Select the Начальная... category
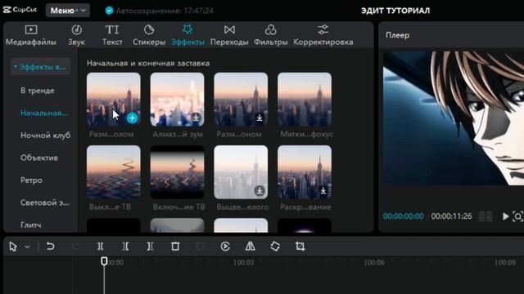This screenshot has width=524, height=294. (x=43, y=113)
